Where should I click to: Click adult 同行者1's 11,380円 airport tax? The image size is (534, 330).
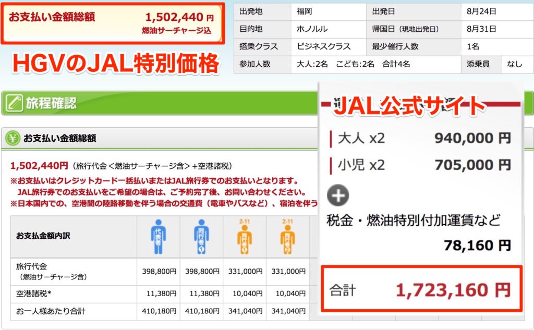click(204, 294)
